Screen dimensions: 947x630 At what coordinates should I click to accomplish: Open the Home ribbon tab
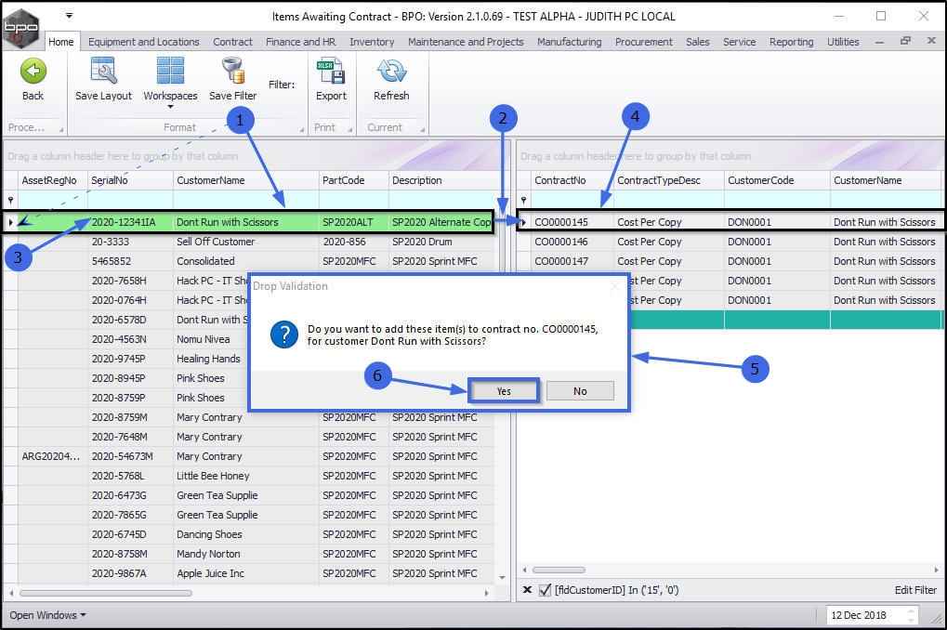point(61,42)
